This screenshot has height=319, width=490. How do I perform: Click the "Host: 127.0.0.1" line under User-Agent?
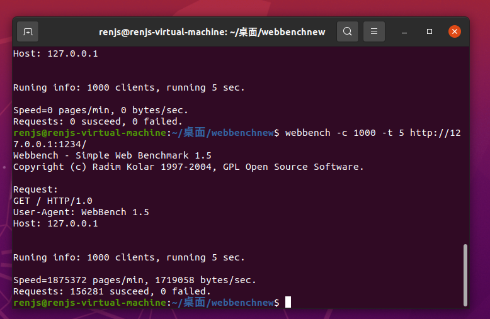coord(55,223)
